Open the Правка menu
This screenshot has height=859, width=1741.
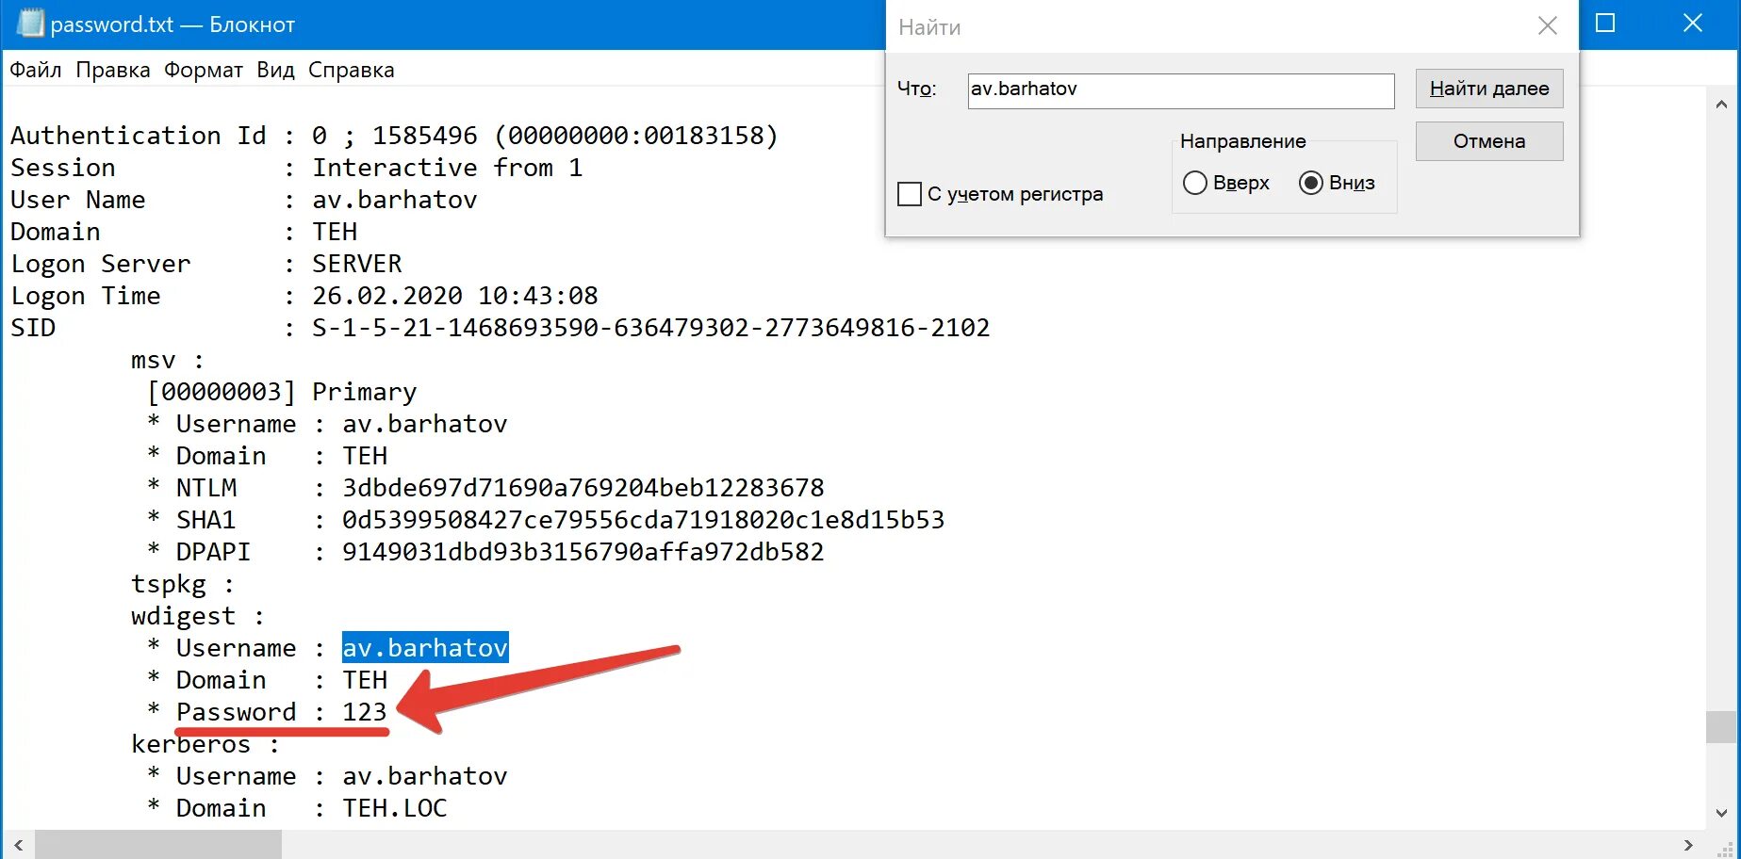tap(113, 71)
